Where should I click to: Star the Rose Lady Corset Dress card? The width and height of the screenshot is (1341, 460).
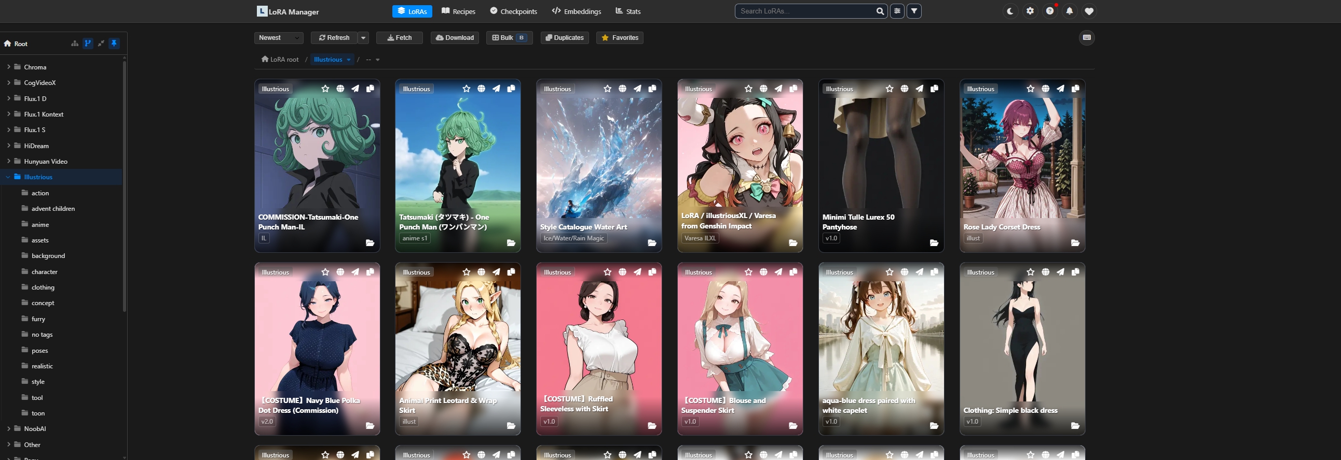pyautogui.click(x=1031, y=89)
